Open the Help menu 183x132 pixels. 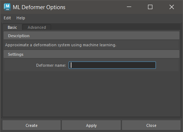click(x=21, y=18)
